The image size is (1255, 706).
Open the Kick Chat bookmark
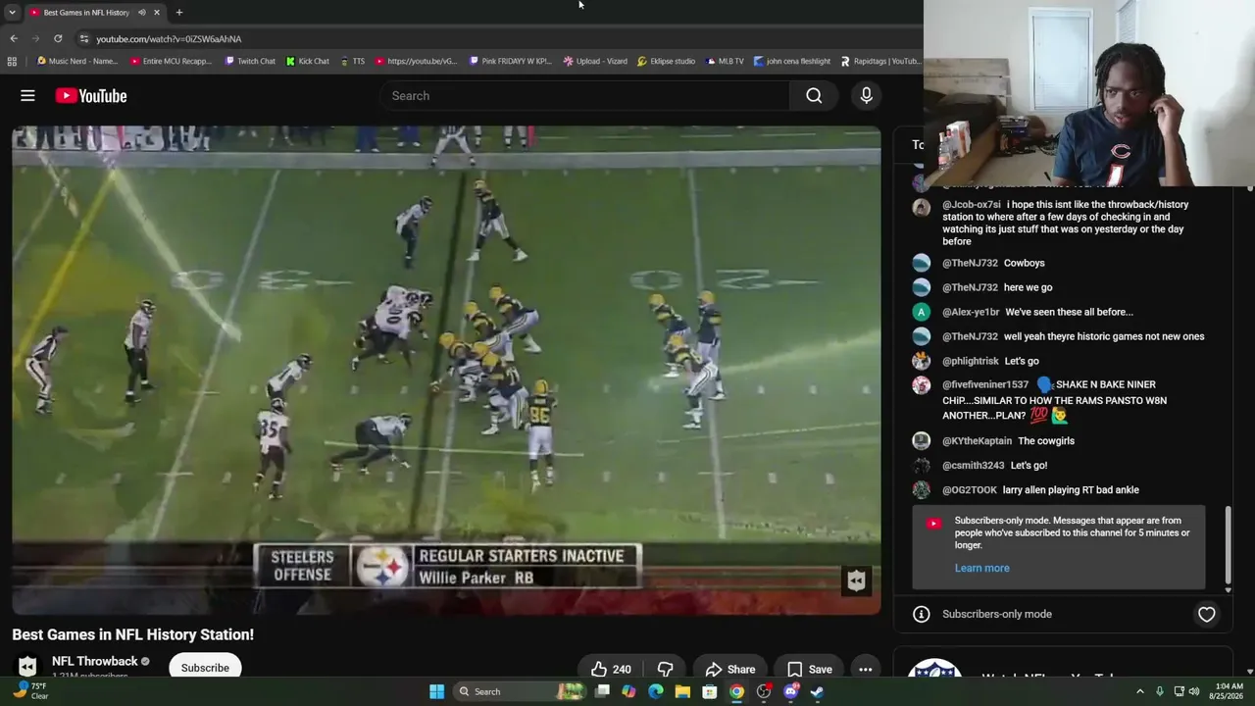[x=308, y=61]
